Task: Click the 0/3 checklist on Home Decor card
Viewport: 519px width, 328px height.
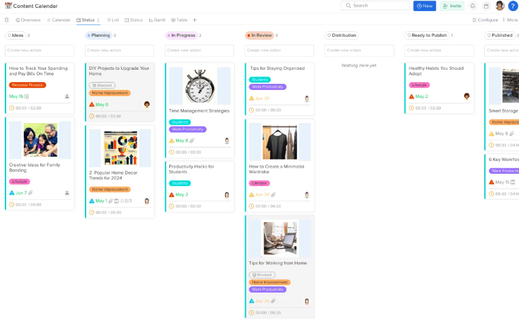Action: coord(126,201)
